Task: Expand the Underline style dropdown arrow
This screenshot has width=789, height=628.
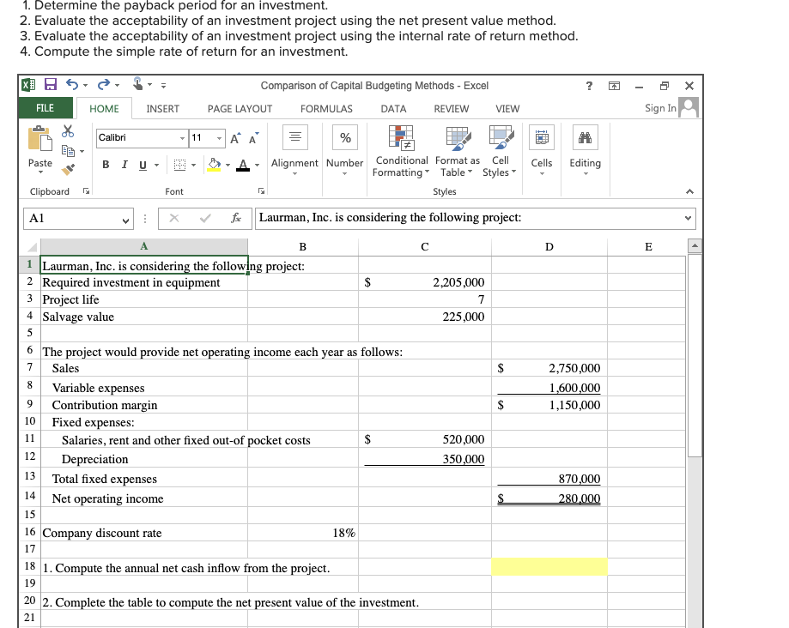Action: pyautogui.click(x=156, y=165)
